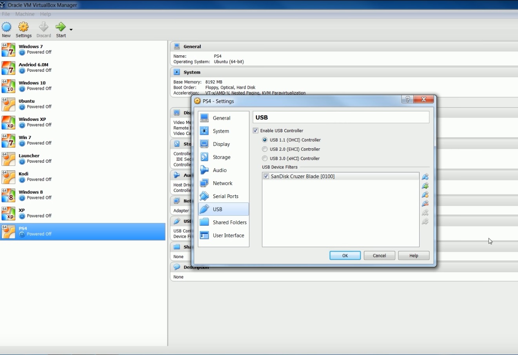Toggle the Enable USB Controller checkbox

click(256, 131)
